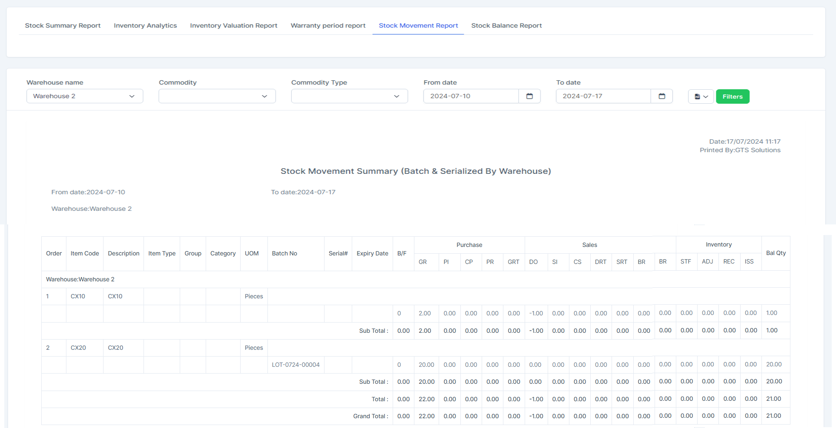Open the Inventory Analytics tab
Image resolution: width=836 pixels, height=428 pixels.
145,26
